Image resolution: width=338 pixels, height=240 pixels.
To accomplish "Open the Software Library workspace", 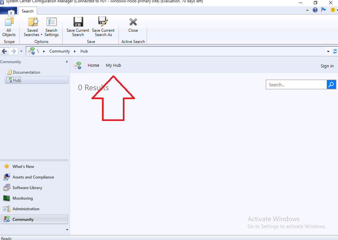I will (34, 187).
